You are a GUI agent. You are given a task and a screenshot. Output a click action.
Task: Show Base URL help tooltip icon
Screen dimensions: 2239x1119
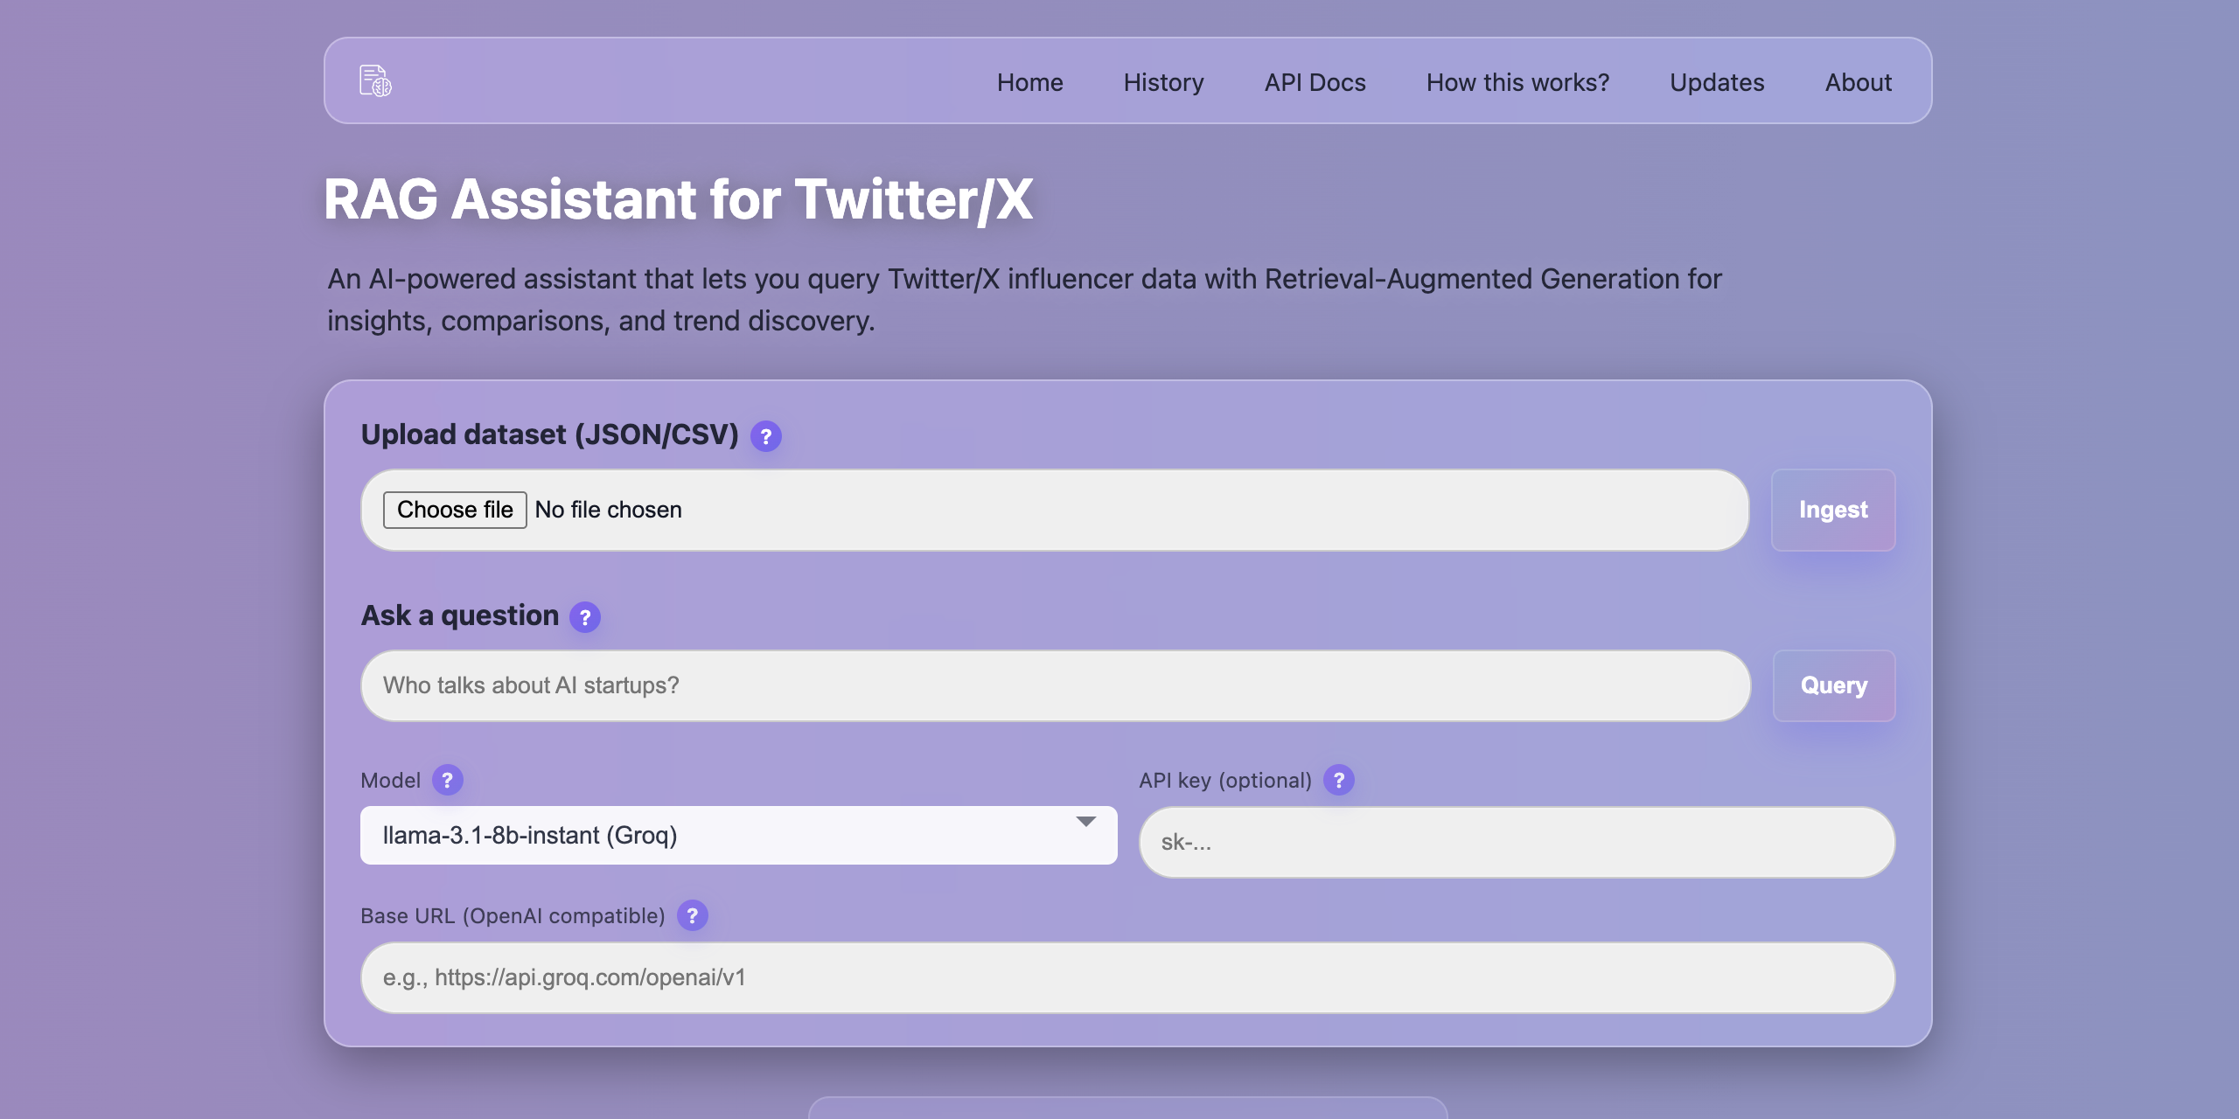692,915
